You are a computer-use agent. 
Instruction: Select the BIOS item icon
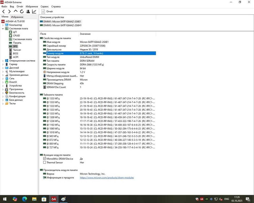(x=10, y=53)
